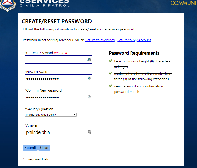Open the Return to My Account link
The width and height of the screenshot is (197, 168).
[134, 40]
